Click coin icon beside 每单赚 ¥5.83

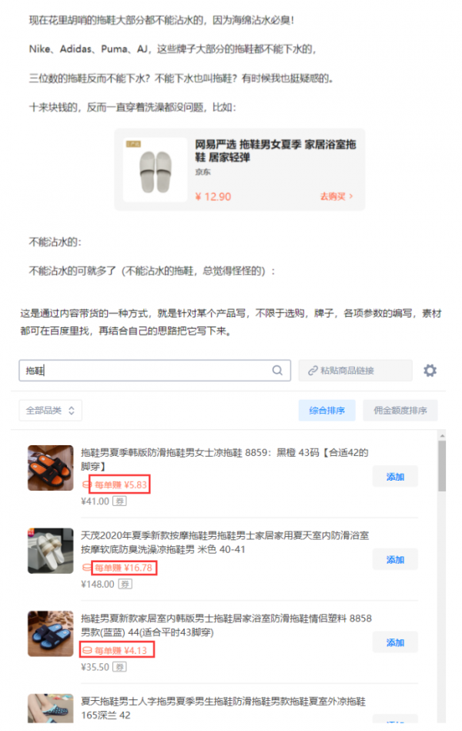[85, 485]
